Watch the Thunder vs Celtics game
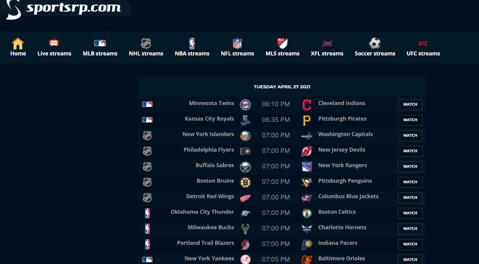Screen dimensions: 479x264 [x=410, y=213]
